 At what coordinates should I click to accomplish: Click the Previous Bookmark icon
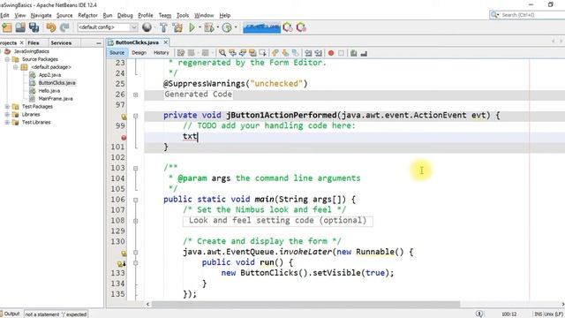click(x=275, y=53)
